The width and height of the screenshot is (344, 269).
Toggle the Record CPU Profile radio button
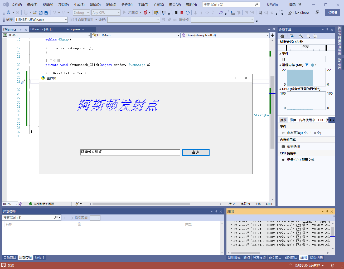pyautogui.click(x=283, y=160)
